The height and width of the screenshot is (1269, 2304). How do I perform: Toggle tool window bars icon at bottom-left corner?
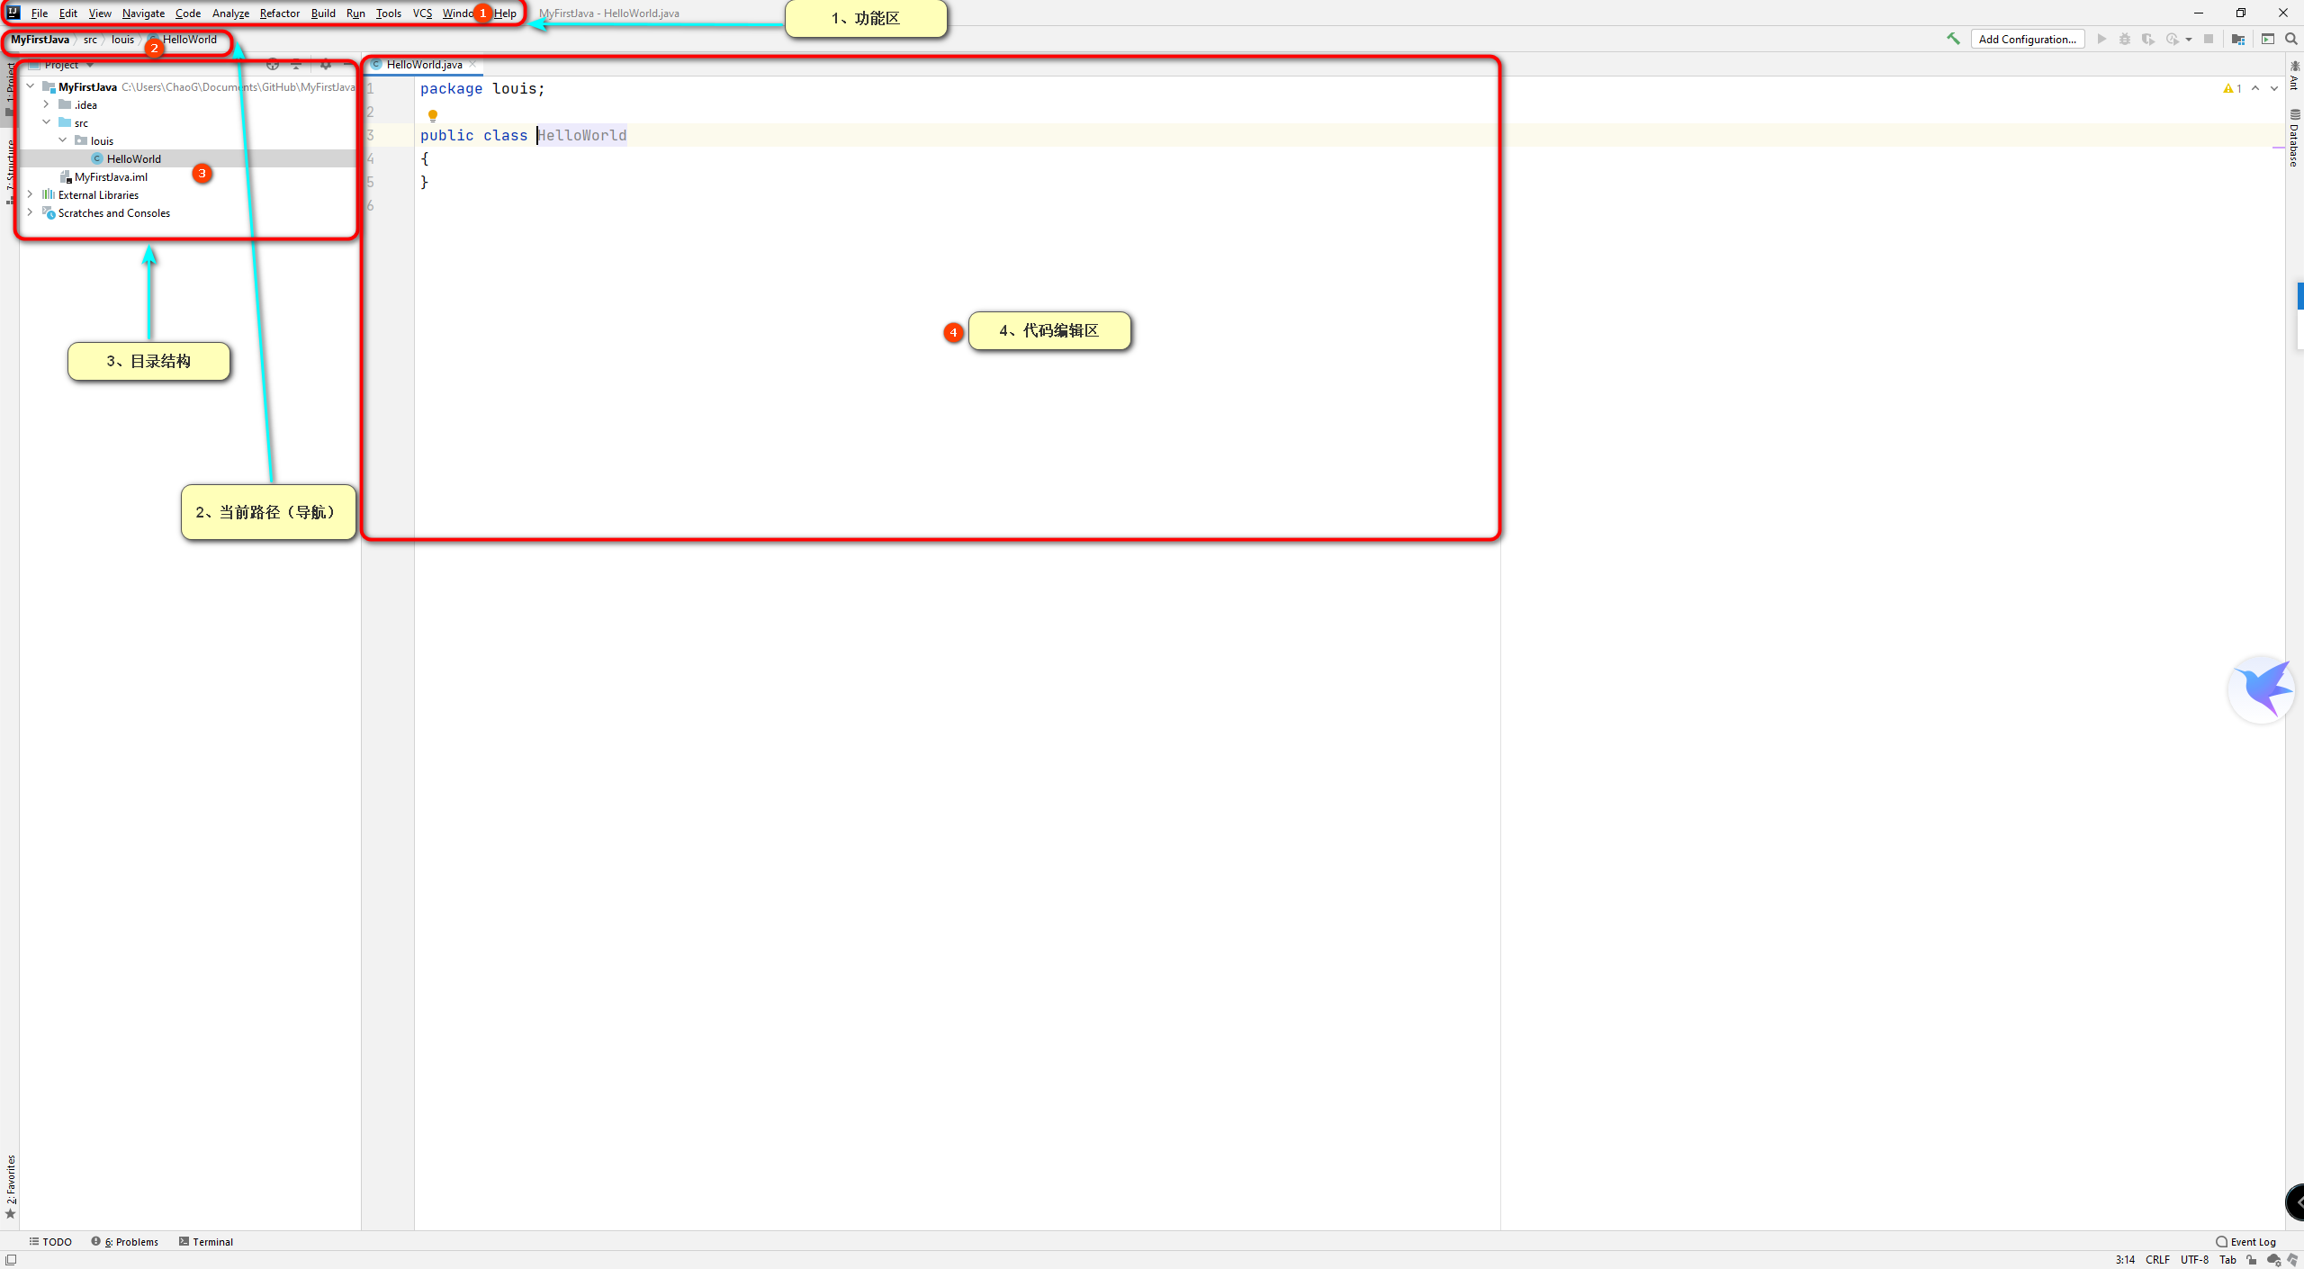coord(11,1259)
